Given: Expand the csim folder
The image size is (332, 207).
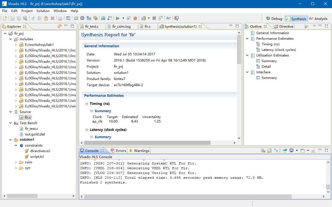Looking at the screenshot, I should click(x=16, y=162).
